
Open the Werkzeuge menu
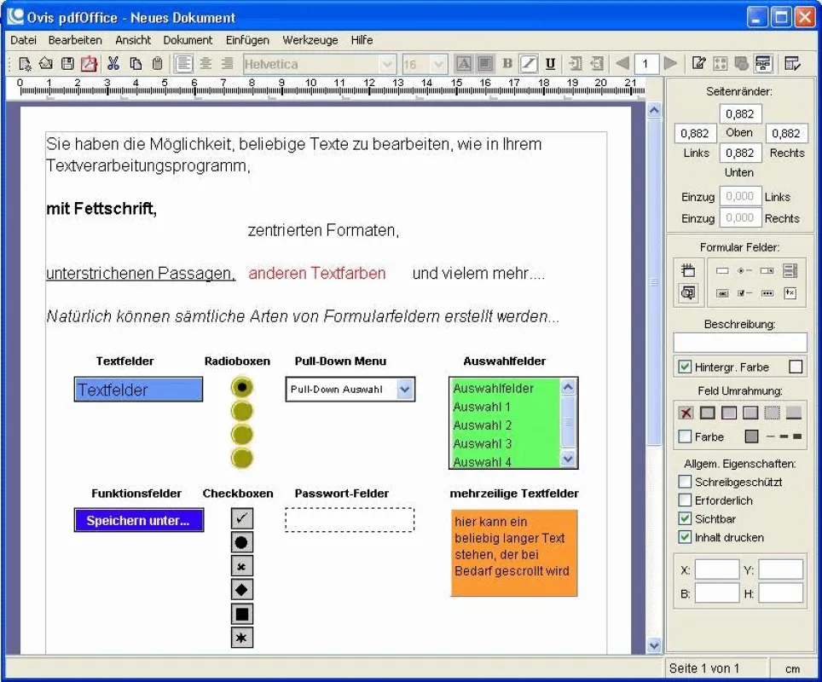(x=310, y=40)
